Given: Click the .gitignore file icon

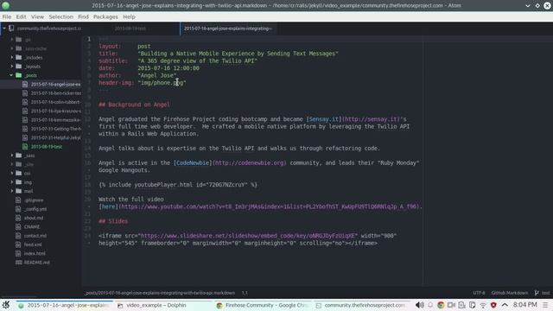Looking at the screenshot, I should (x=18, y=200).
